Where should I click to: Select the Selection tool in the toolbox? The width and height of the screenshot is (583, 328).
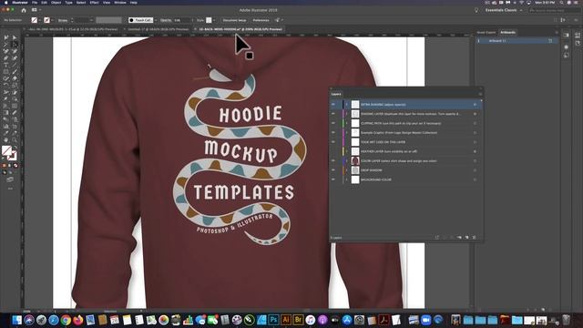[x=6, y=37]
